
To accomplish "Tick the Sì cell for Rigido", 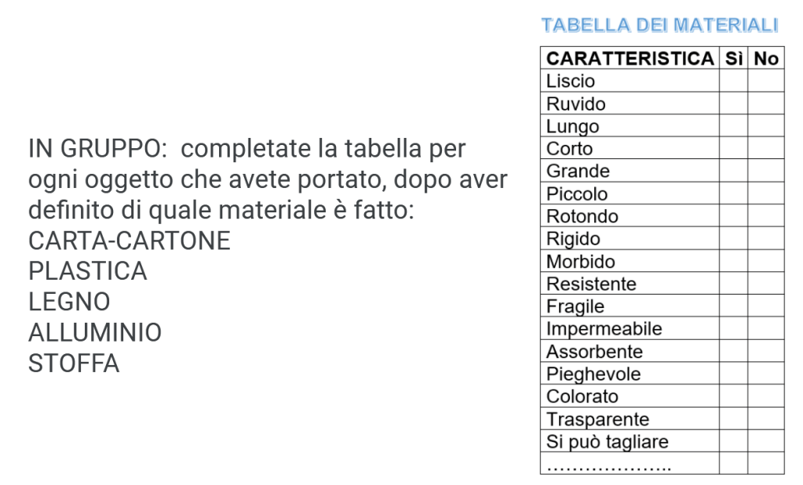I will click(x=733, y=239).
